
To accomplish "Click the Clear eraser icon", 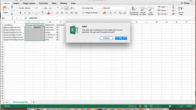I will click(173, 14).
